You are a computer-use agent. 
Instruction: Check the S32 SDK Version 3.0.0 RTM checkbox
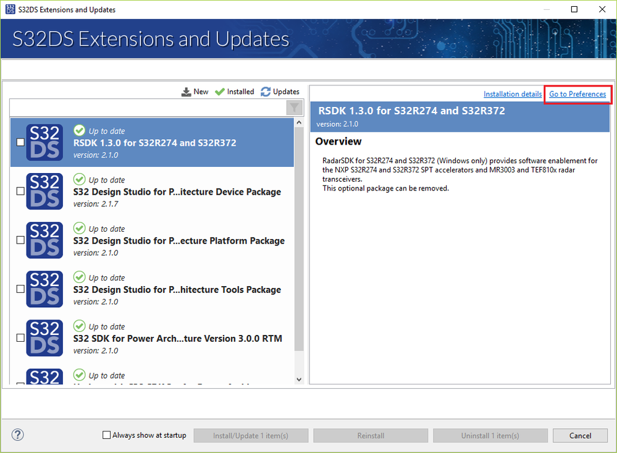pyautogui.click(x=20, y=337)
